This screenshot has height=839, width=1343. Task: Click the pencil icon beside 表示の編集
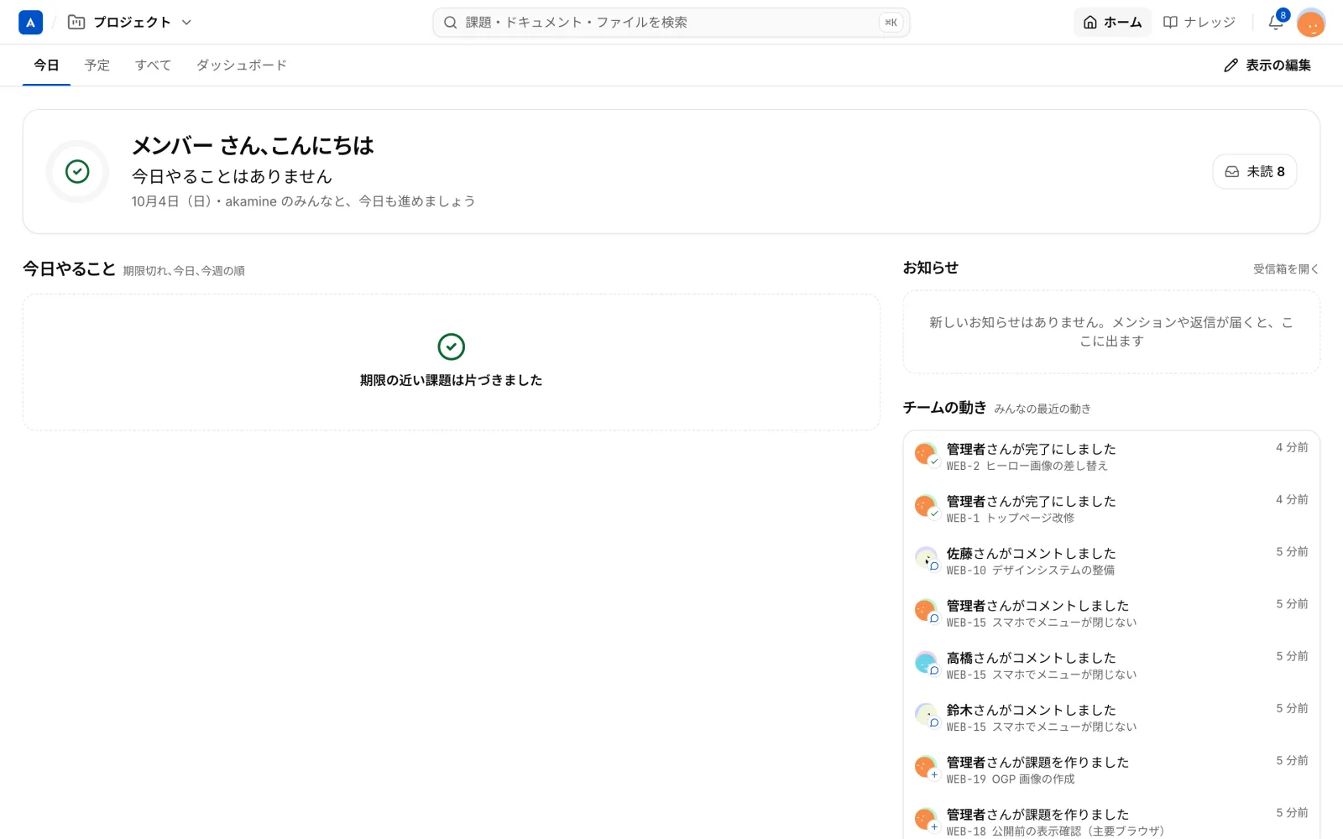tap(1231, 65)
